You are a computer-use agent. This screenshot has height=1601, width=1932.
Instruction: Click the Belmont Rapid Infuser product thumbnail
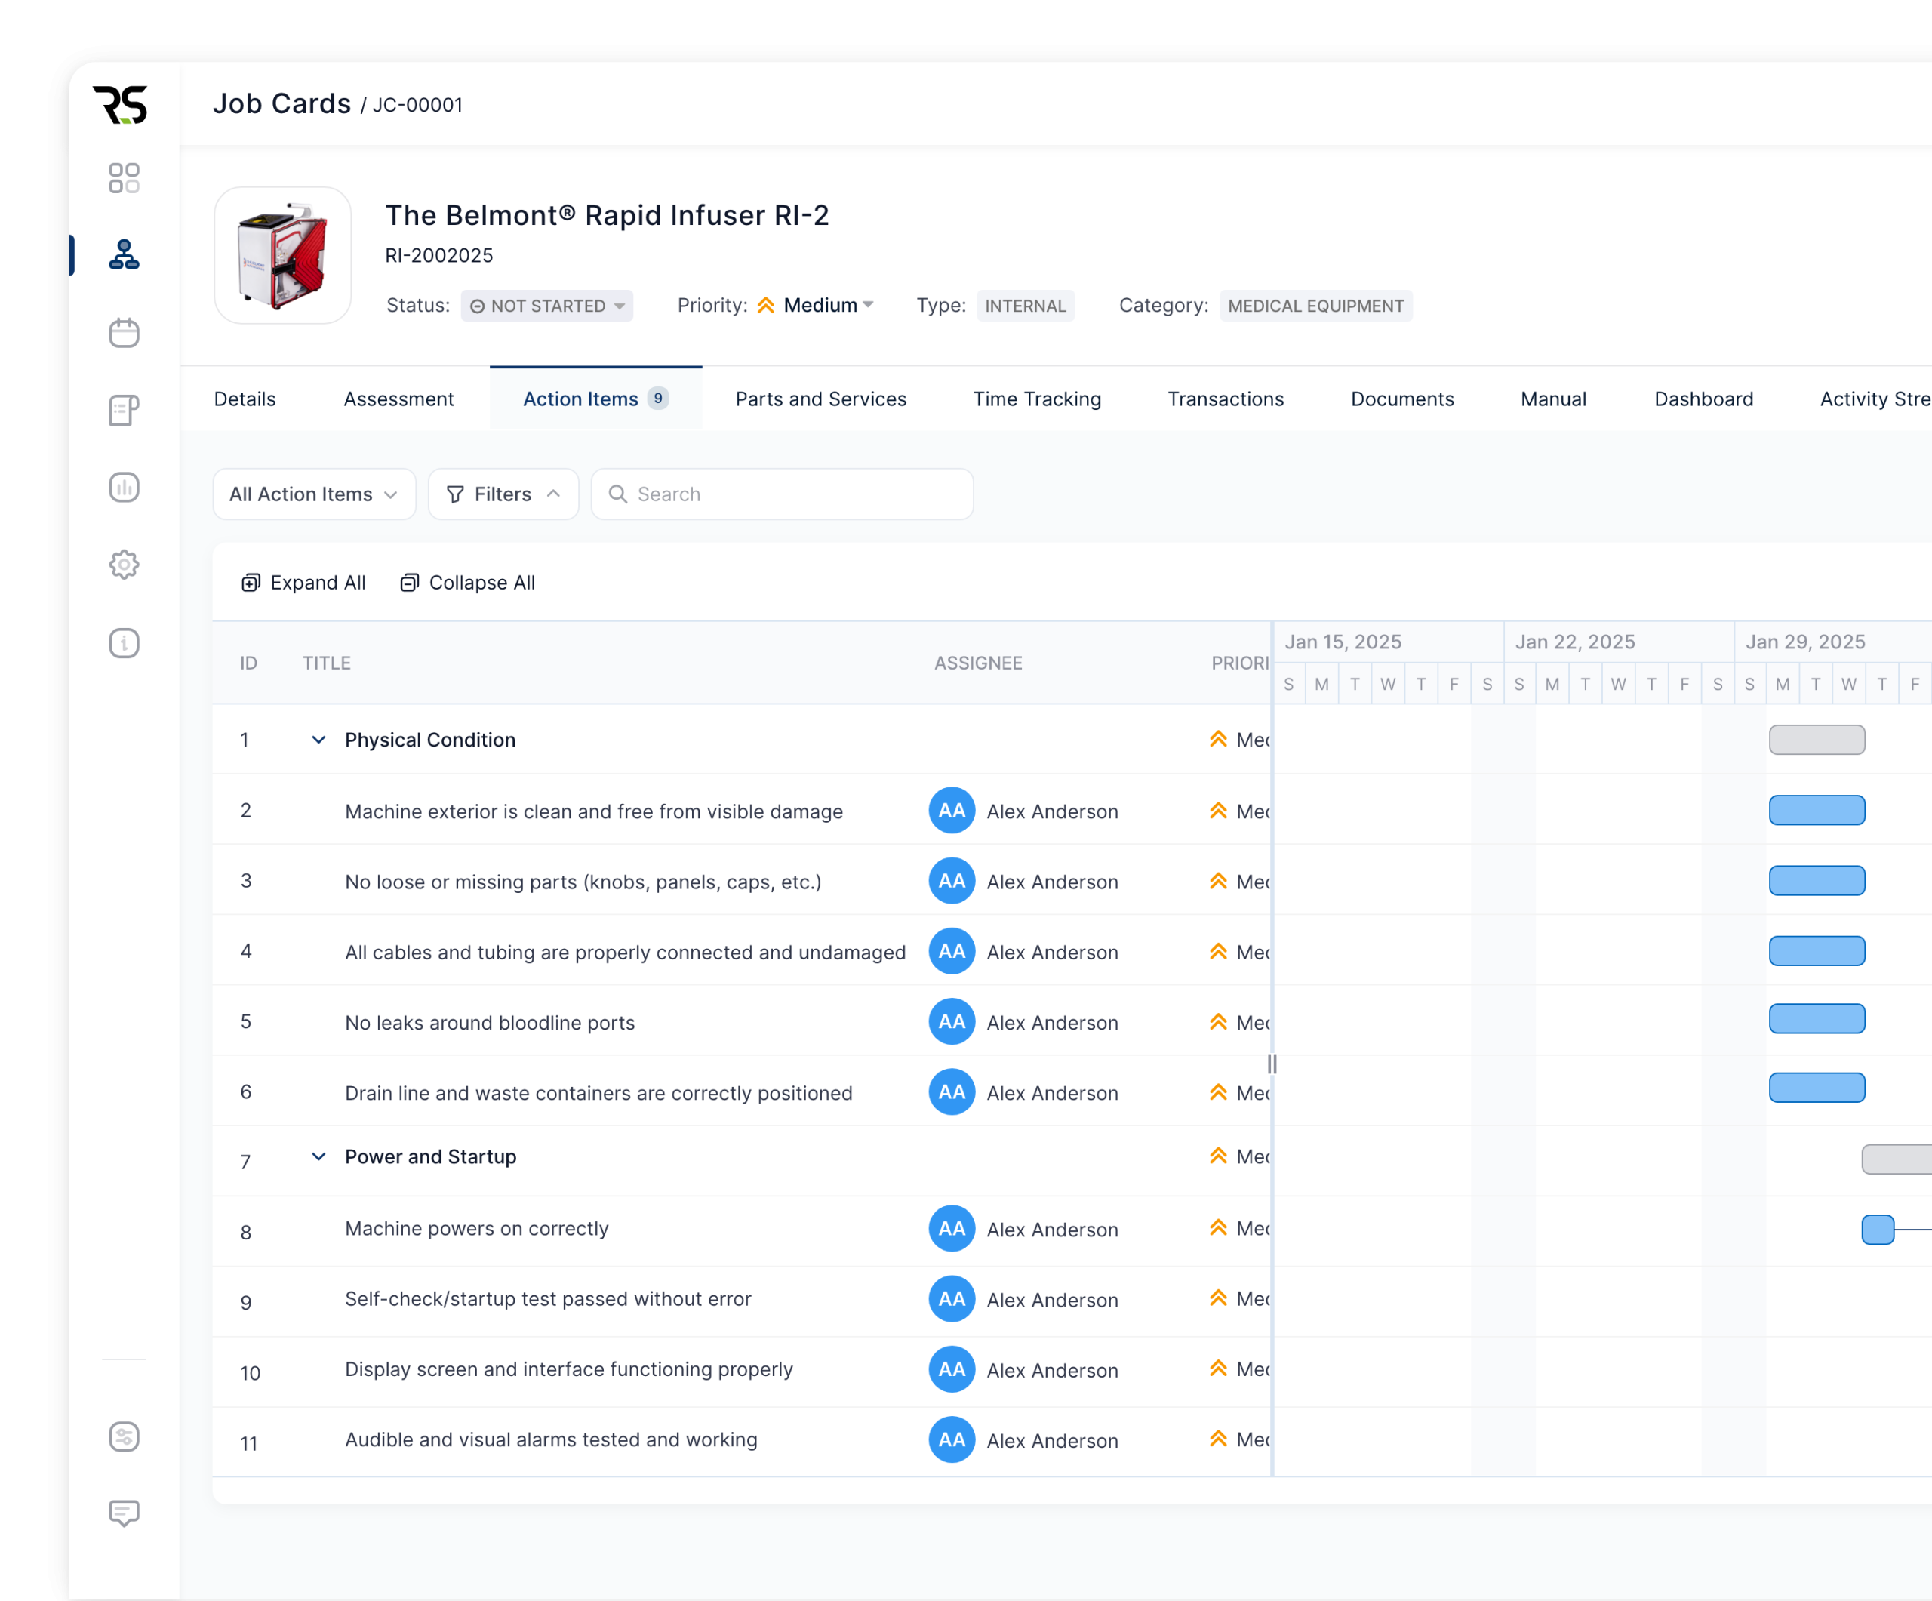282,255
